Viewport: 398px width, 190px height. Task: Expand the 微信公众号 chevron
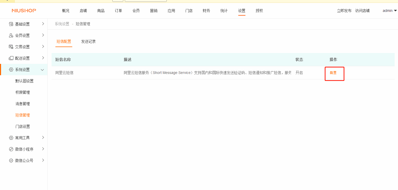pos(43,160)
